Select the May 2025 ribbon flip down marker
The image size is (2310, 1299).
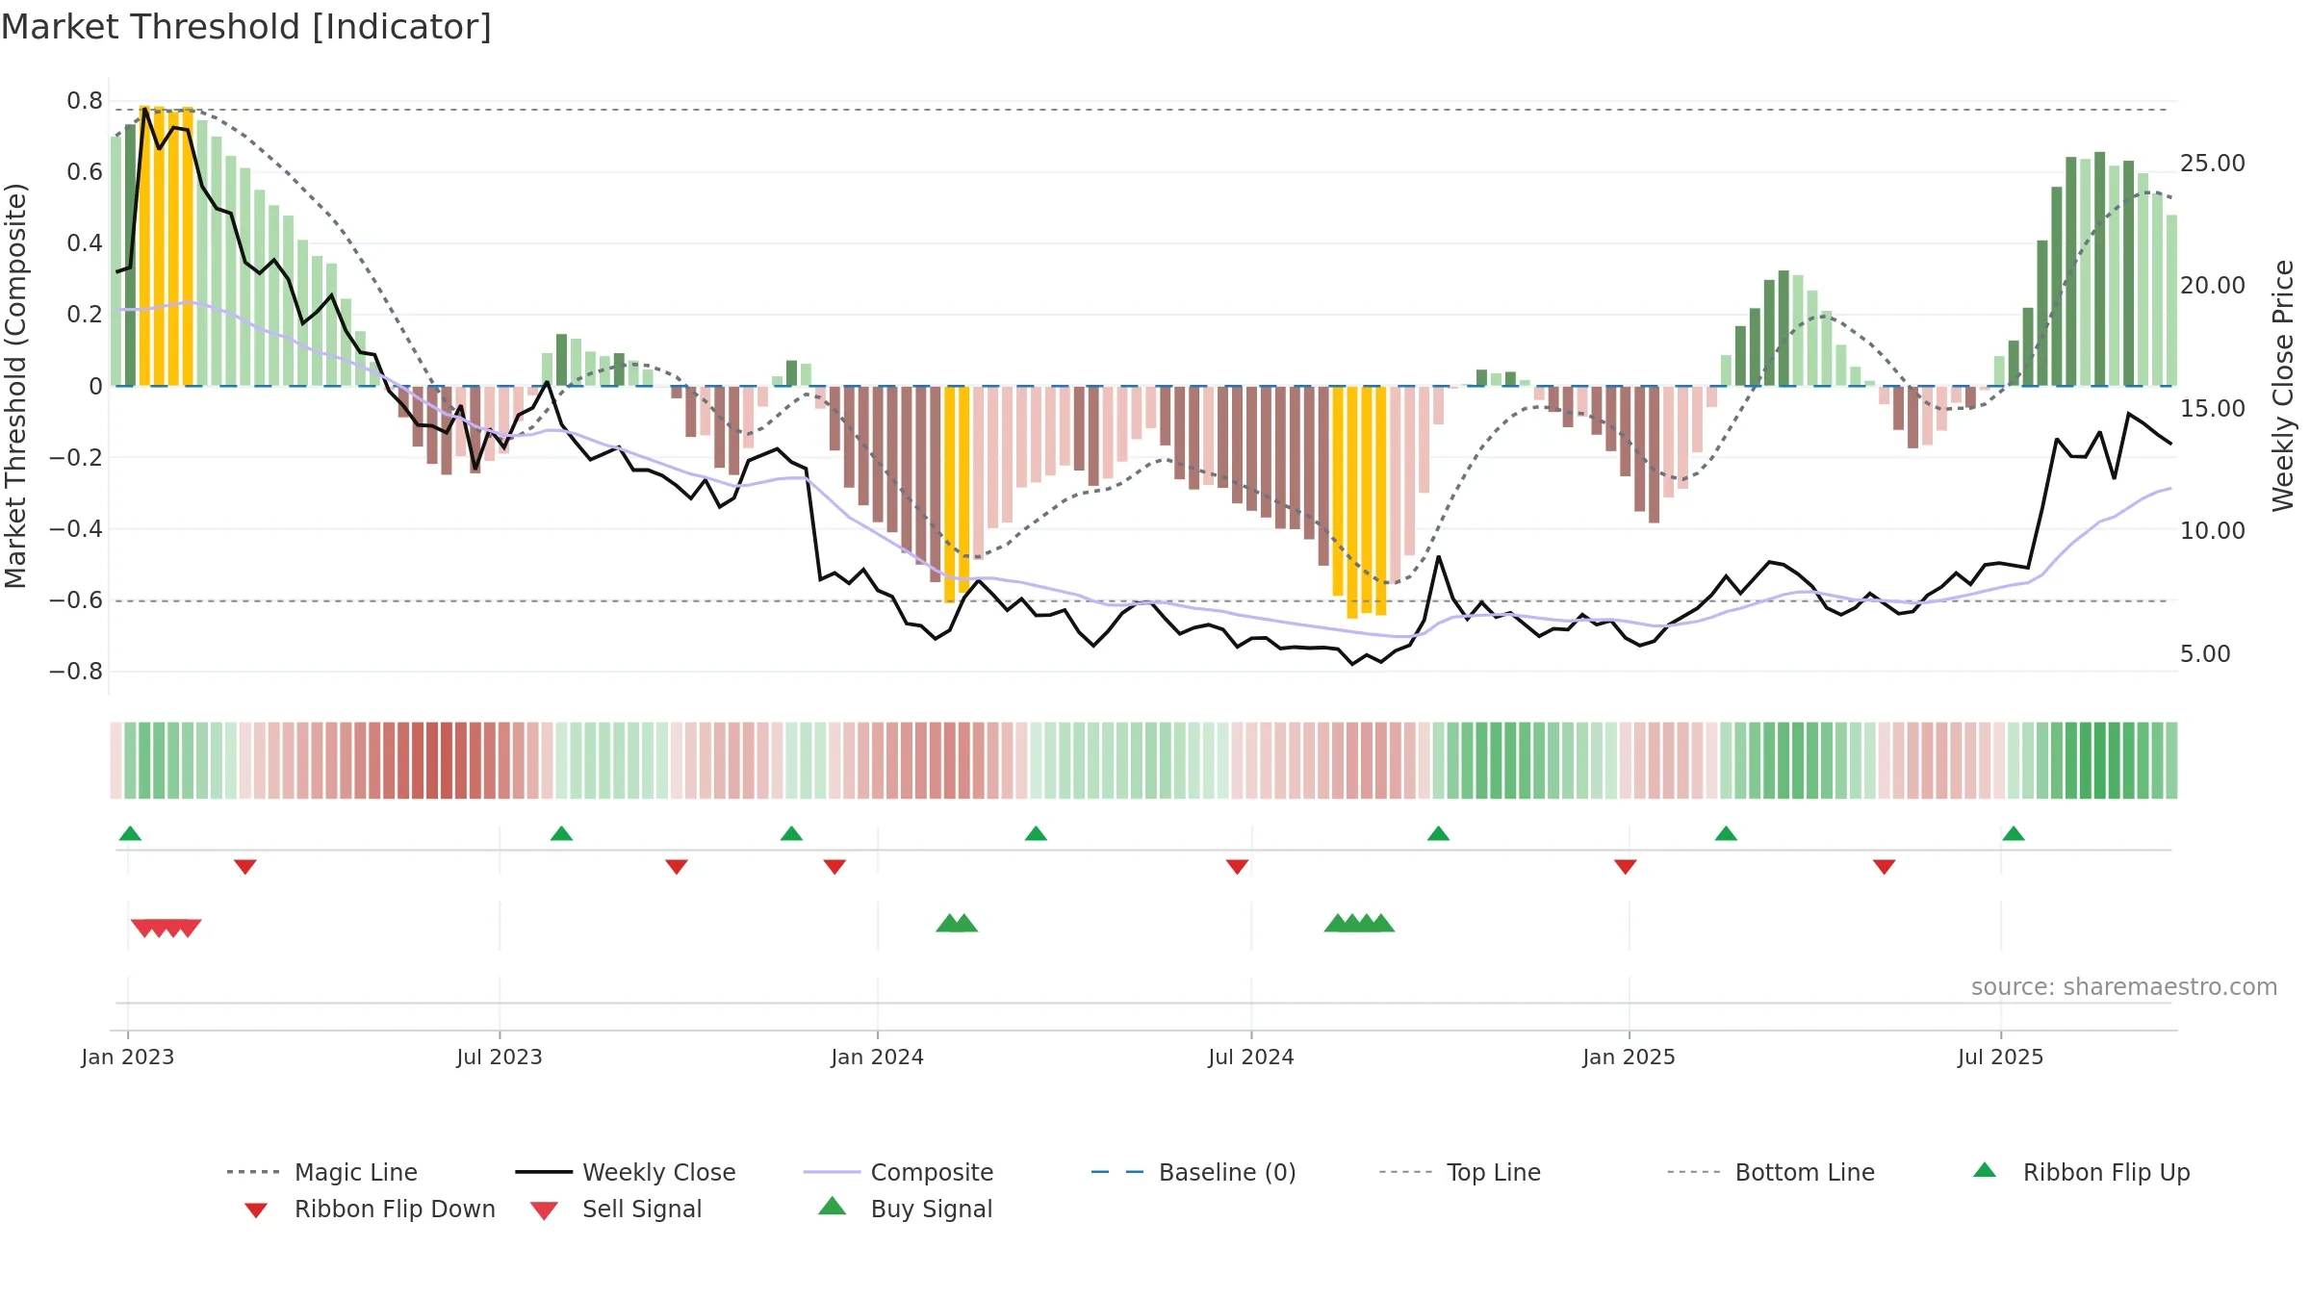click(1885, 867)
